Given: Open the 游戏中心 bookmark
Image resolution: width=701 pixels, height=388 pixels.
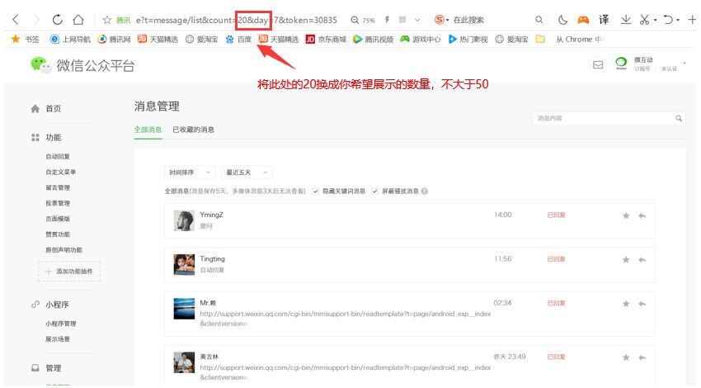Looking at the screenshot, I should 421,40.
